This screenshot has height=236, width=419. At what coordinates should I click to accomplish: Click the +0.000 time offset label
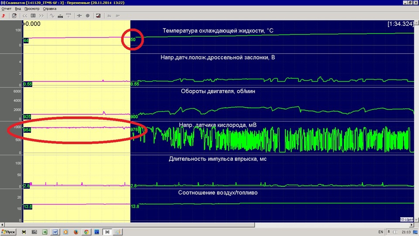[32, 24]
